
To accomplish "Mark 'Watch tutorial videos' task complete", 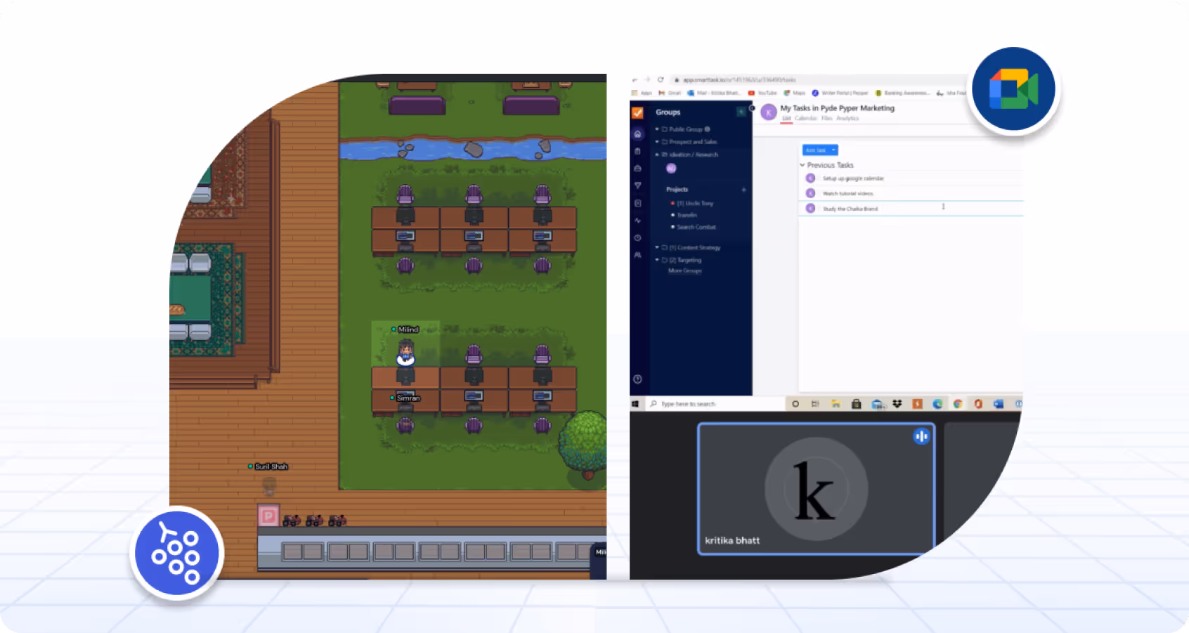I will [x=810, y=193].
